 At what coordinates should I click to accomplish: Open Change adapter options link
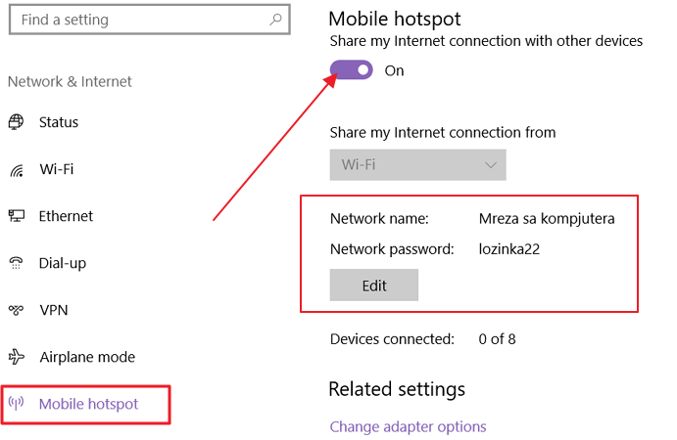coord(408,426)
